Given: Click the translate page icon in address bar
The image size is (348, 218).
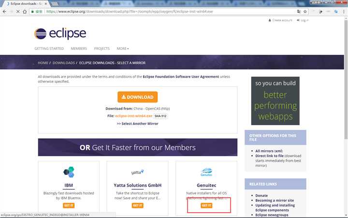Looking at the screenshot, I should coord(299,12).
